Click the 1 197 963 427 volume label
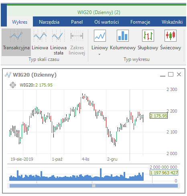The width and height of the screenshot is (187, 196). pos(164,173)
